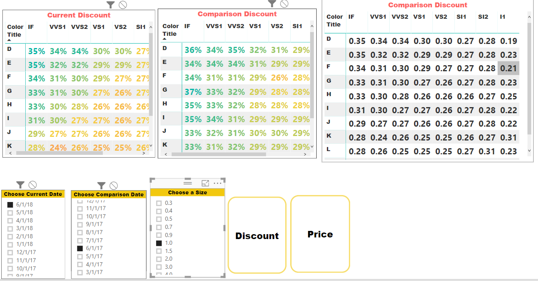The height and width of the screenshot is (281, 538).
Task: Click the Discount button
Action: (x=257, y=235)
